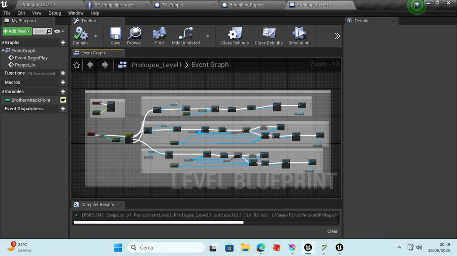
Task: Open Unreal tutorials graduation cap icon
Action: 416,5
